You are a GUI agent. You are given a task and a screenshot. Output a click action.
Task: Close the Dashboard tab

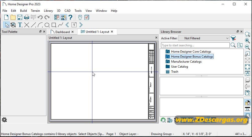tap(73, 32)
